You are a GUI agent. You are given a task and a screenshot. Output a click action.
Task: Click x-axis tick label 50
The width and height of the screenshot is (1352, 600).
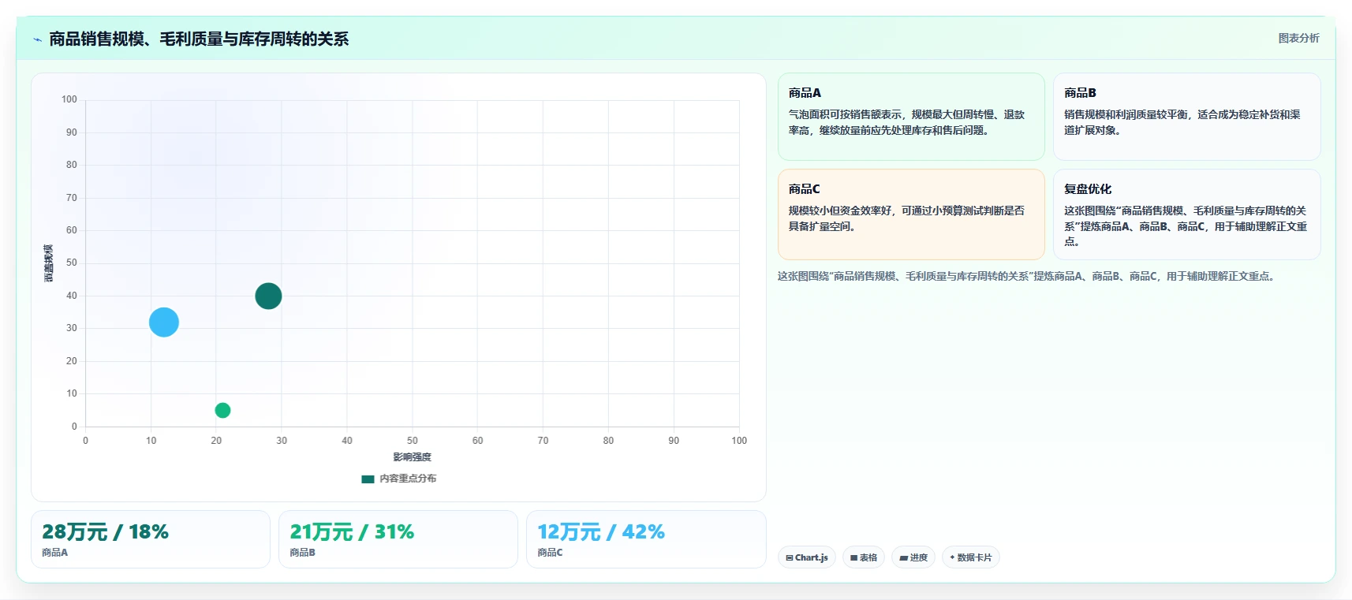413,441
